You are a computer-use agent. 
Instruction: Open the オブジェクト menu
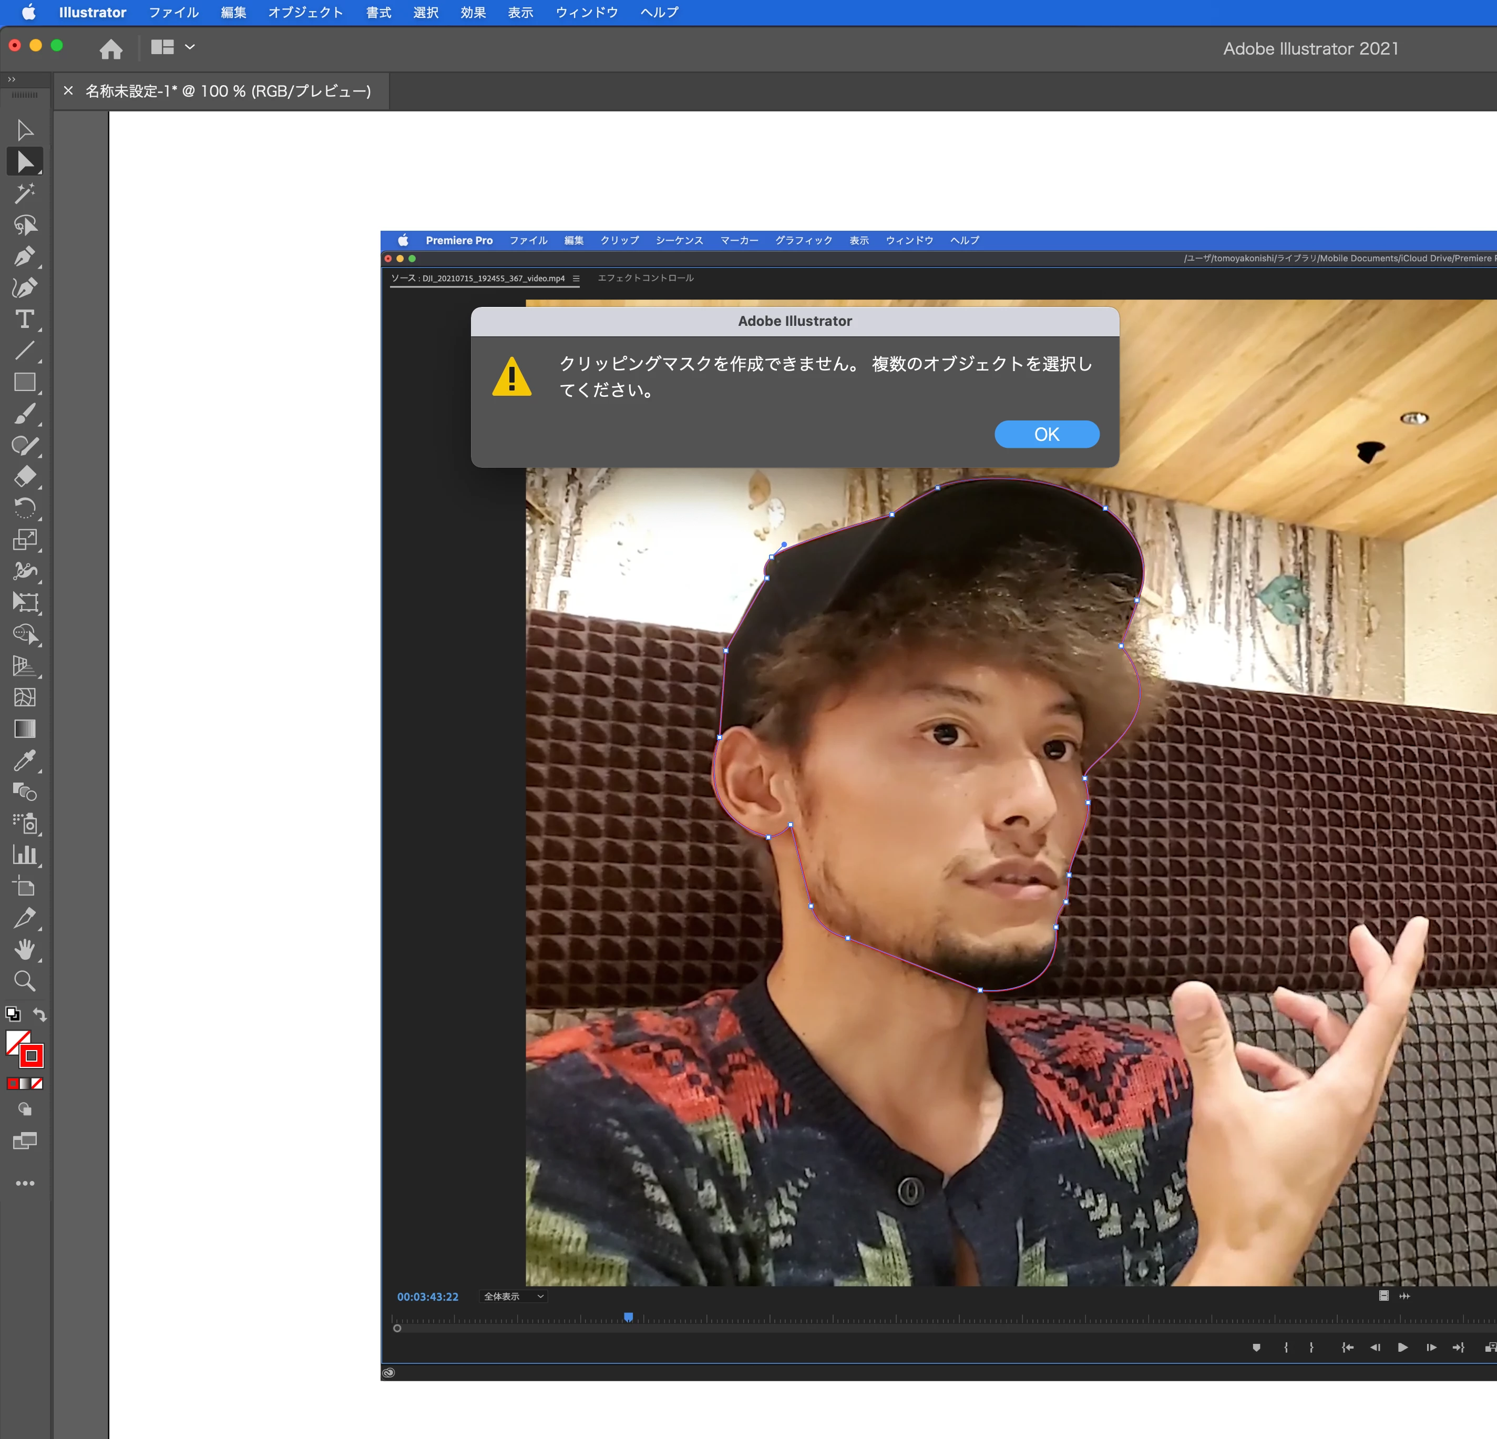305,12
